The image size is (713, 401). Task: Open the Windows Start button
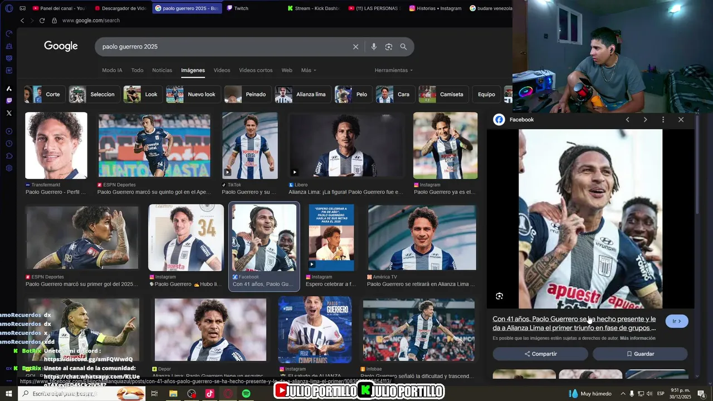click(9, 394)
